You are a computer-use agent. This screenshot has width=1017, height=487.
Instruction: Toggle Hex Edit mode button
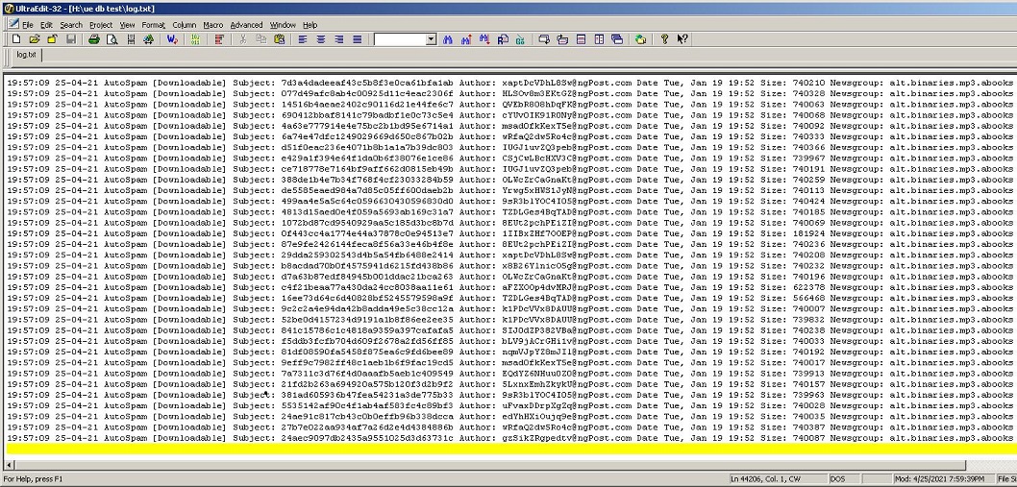196,39
